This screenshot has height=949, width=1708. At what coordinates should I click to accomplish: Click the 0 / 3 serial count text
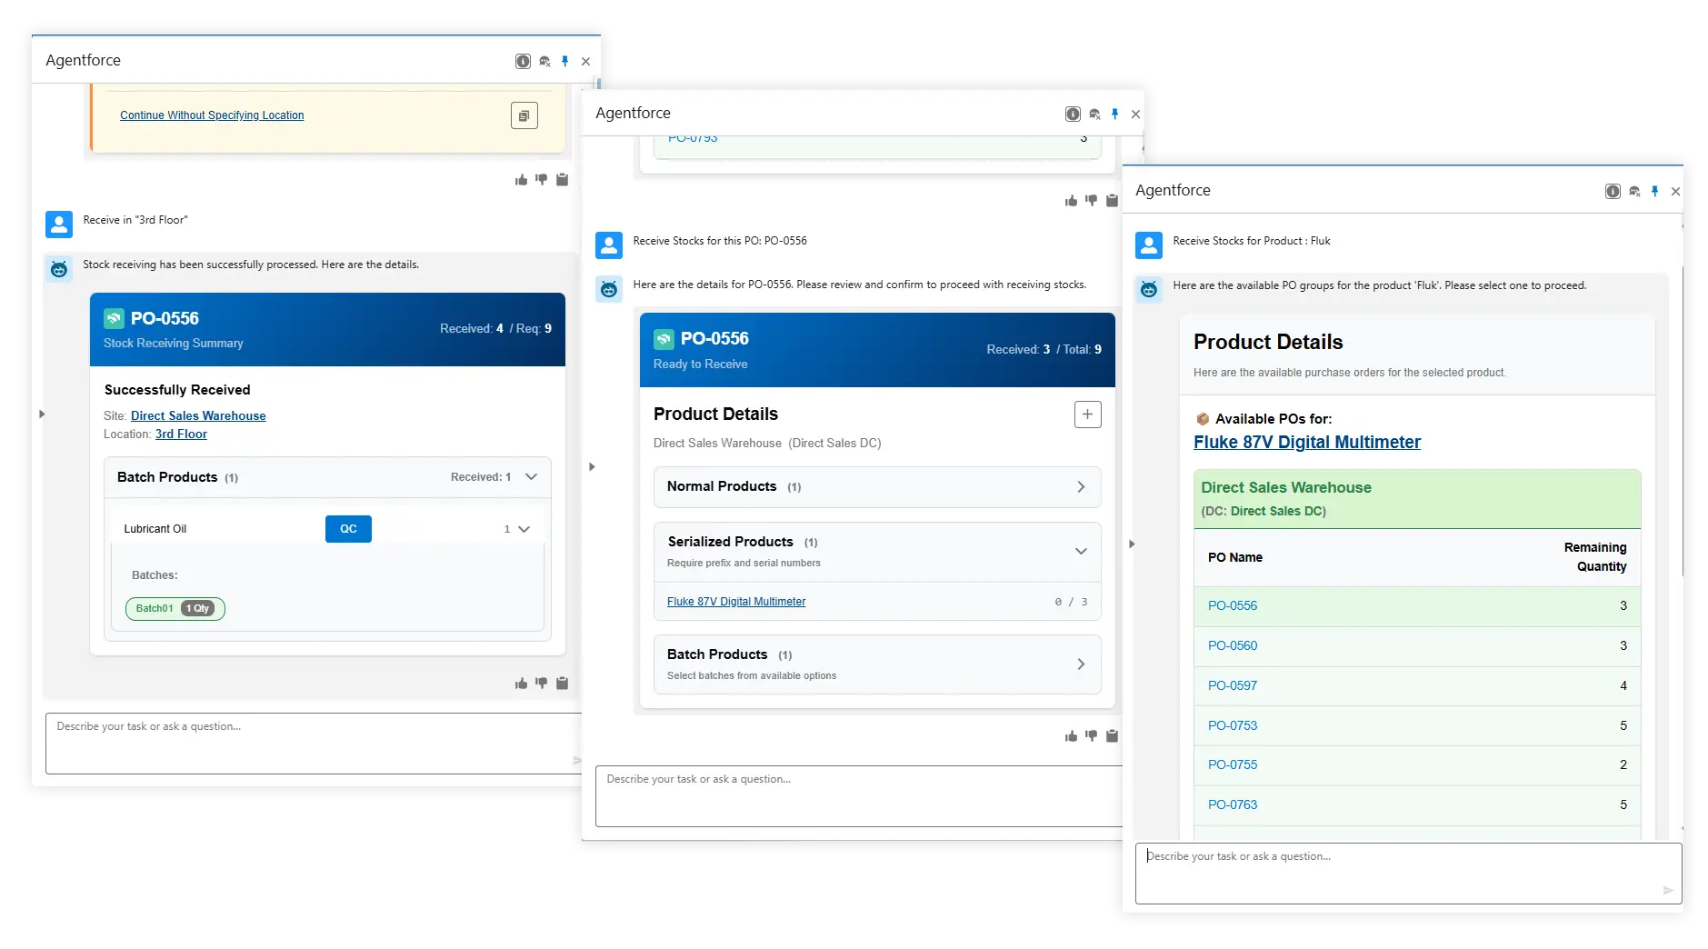pos(1071,602)
